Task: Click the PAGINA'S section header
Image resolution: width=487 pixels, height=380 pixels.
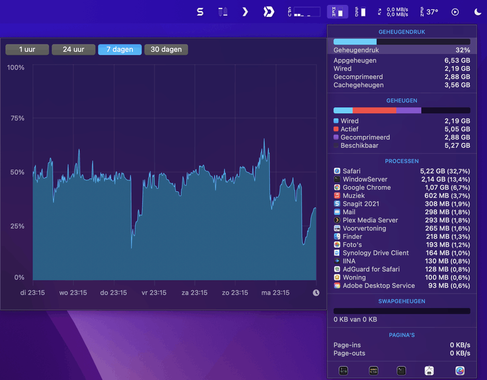Action: pos(402,335)
